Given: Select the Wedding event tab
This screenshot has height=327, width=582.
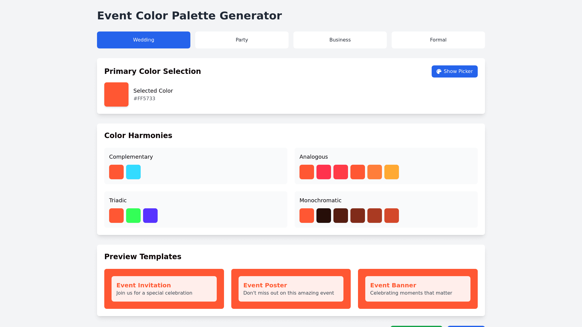Looking at the screenshot, I should pos(143,40).
